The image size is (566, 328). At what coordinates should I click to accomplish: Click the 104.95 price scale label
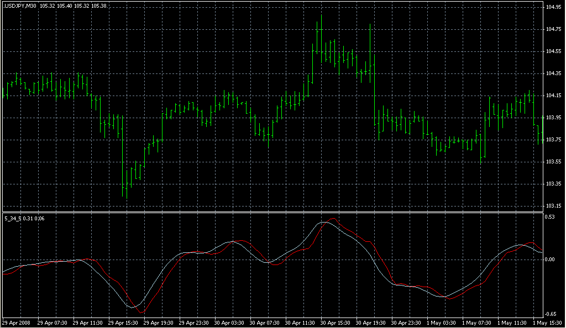pyautogui.click(x=554, y=7)
